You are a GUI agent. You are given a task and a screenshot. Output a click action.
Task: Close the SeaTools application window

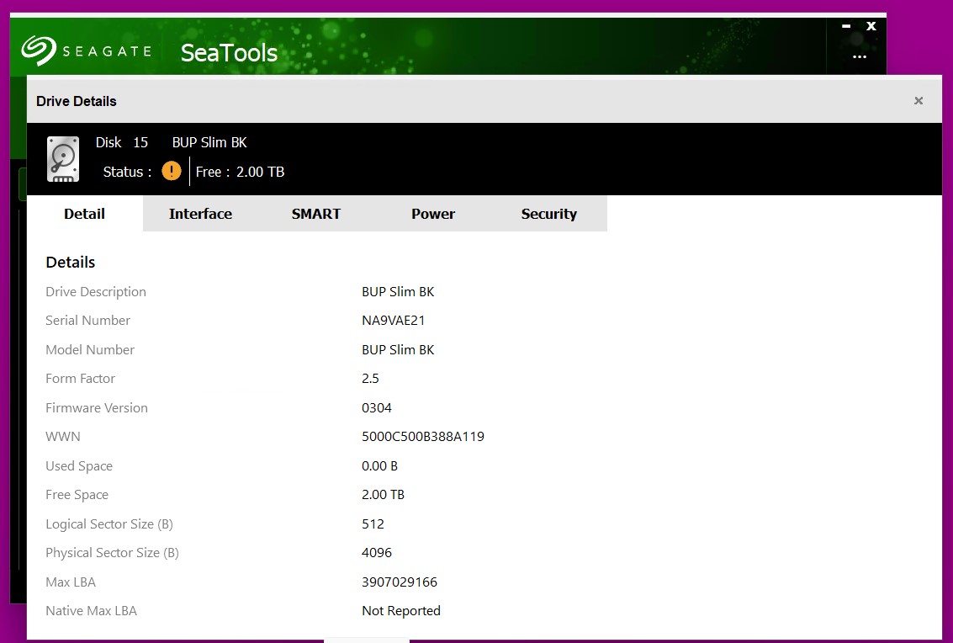(x=871, y=26)
